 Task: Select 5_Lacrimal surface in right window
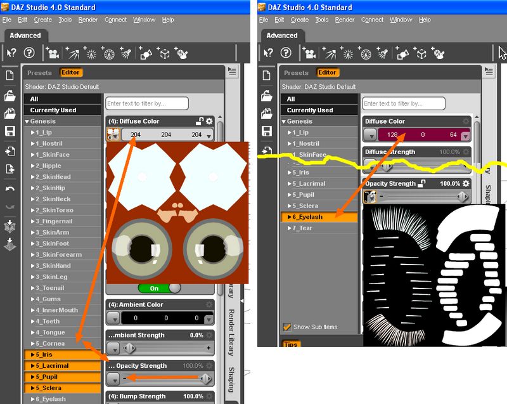pyautogui.click(x=319, y=184)
